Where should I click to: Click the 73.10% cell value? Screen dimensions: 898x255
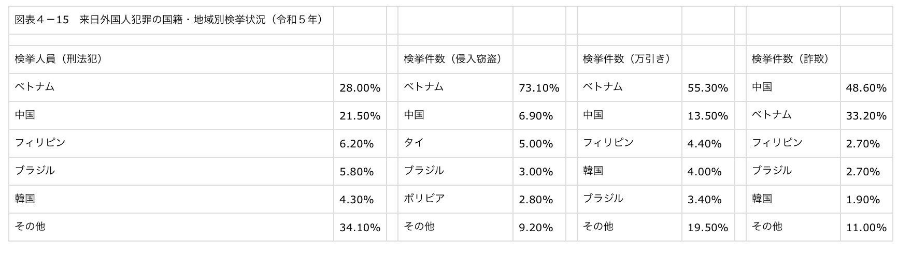pyautogui.click(x=539, y=88)
